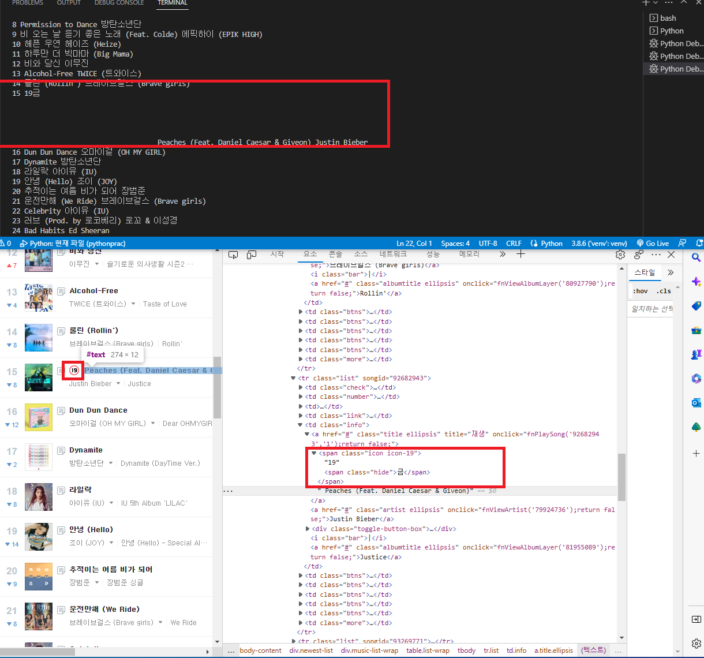Open lyrics icon for Alcohol-Free
This screenshot has width=704, height=658.
(62, 291)
